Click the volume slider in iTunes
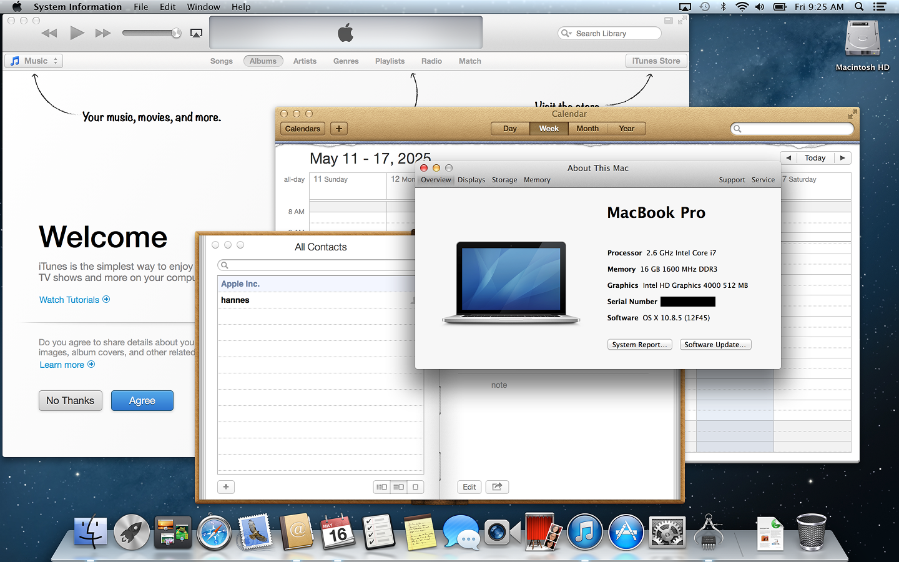Image resolution: width=899 pixels, height=562 pixels. coord(151,32)
